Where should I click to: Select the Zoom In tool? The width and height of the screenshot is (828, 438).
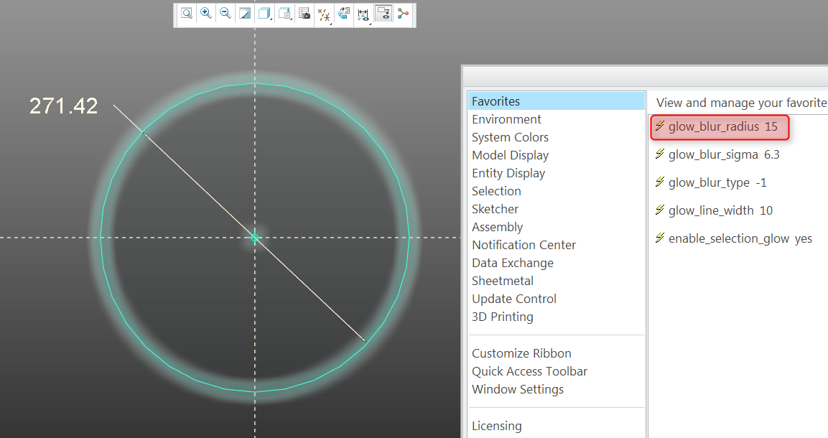tap(206, 13)
